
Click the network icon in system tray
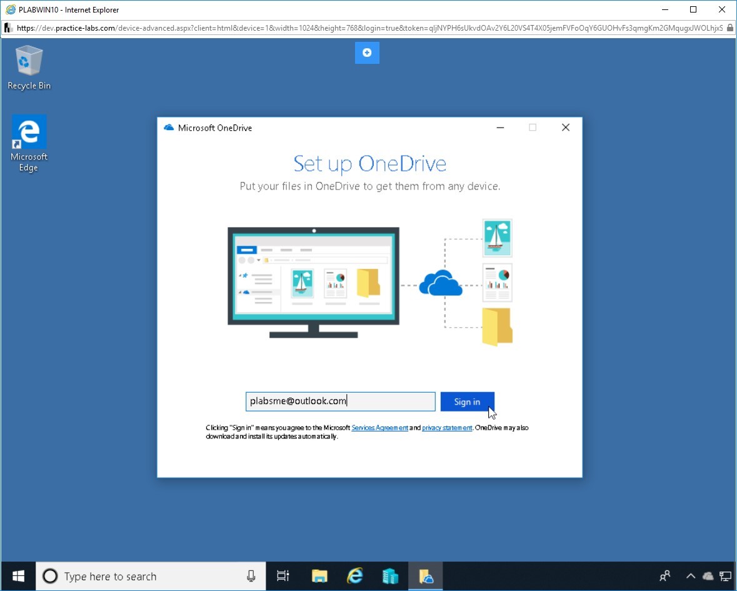[x=725, y=576]
